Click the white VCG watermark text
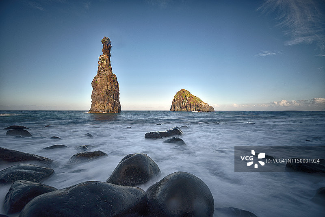The width and height of the screenshot is (325, 217). (x=247, y=158)
